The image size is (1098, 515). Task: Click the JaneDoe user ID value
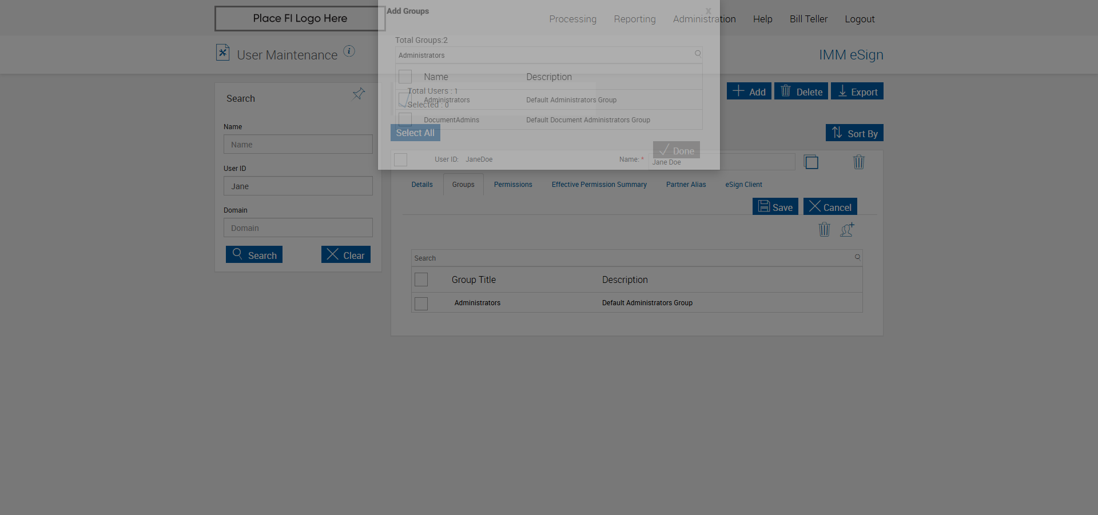tap(479, 159)
